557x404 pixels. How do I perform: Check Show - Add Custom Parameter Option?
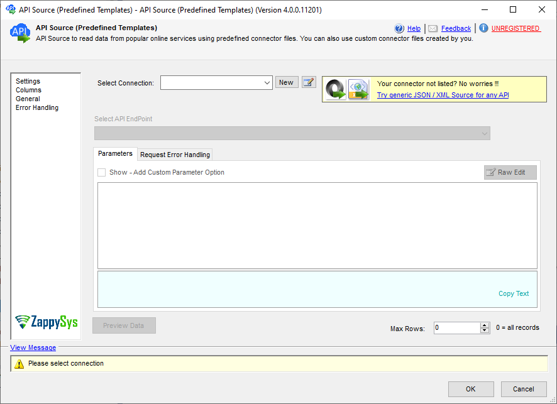tap(102, 173)
